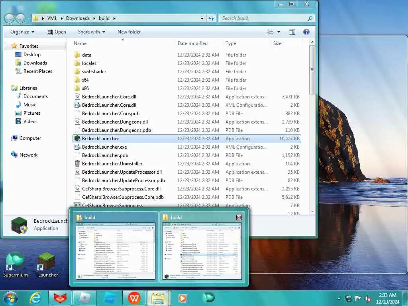408x306 pixels.
Task: Click the Open toolbar button
Action: 57,32
